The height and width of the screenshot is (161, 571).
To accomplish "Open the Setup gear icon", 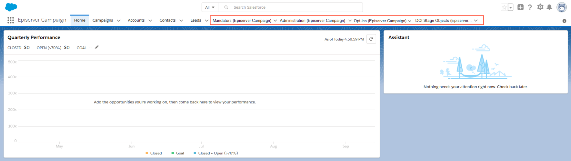I will [x=540, y=7].
